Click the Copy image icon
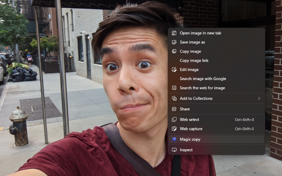This screenshot has height=176, width=282. [x=174, y=51]
